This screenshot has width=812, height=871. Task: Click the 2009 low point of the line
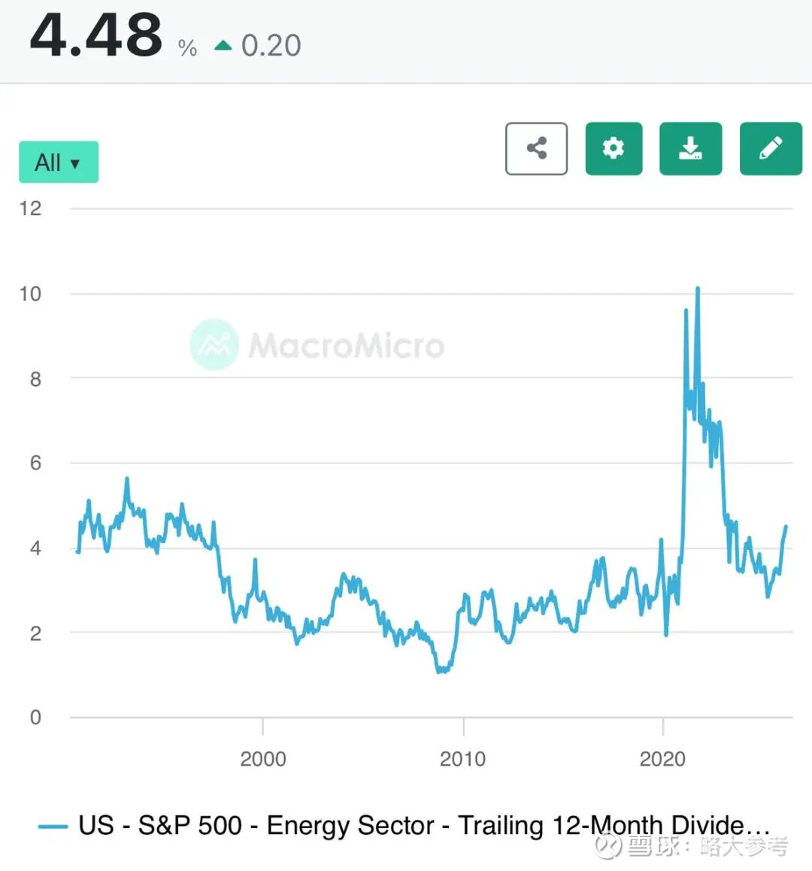pyautogui.click(x=441, y=670)
